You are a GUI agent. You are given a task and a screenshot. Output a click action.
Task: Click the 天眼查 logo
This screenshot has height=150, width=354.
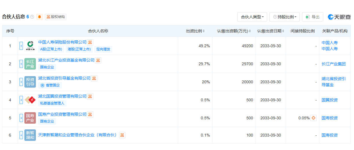point(339,17)
